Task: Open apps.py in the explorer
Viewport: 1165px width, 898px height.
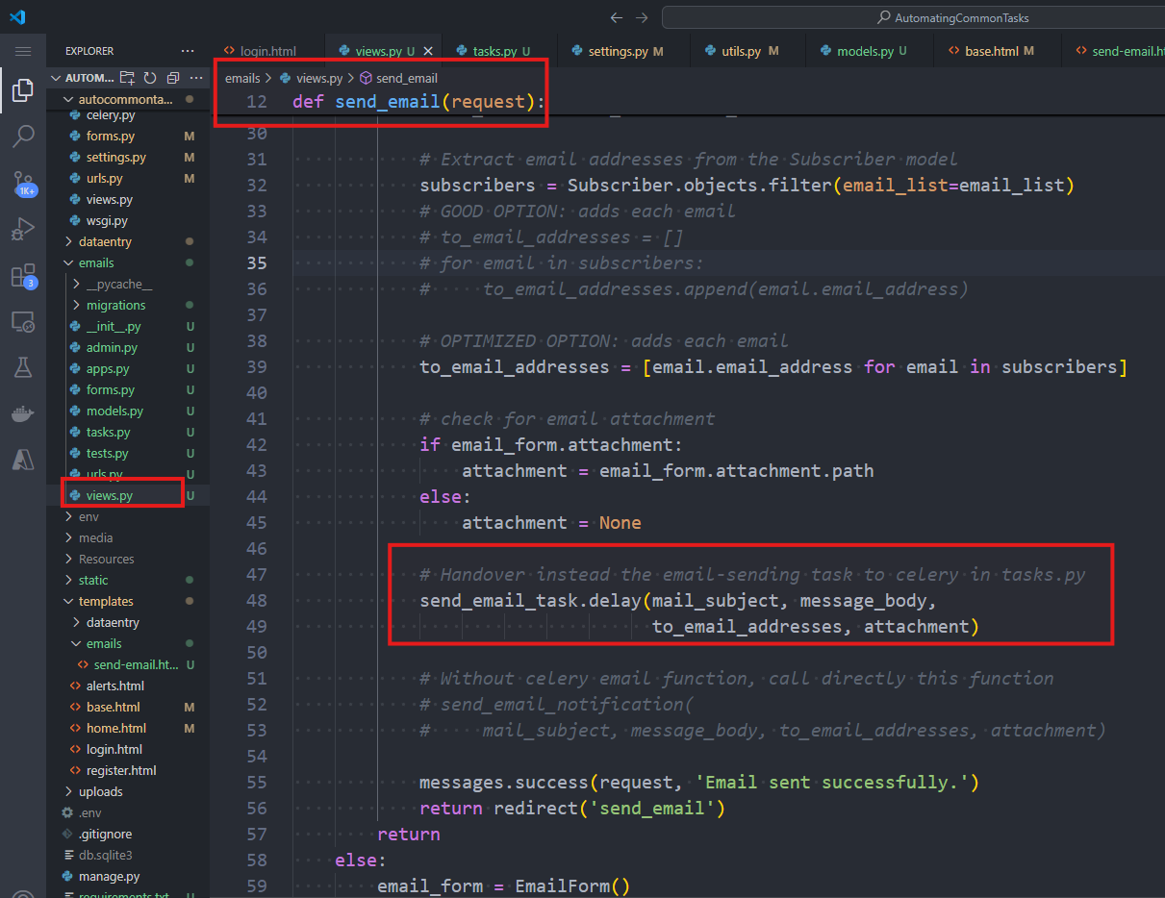Action: click(128, 368)
